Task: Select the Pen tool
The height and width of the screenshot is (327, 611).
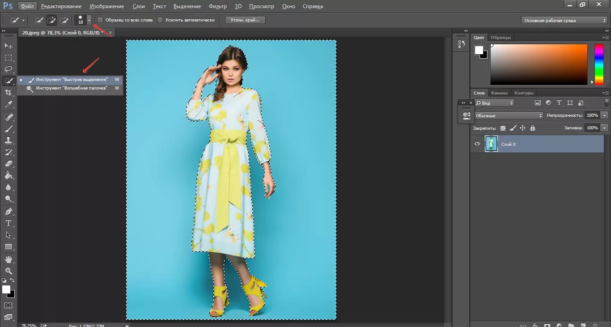Action: tap(8, 211)
